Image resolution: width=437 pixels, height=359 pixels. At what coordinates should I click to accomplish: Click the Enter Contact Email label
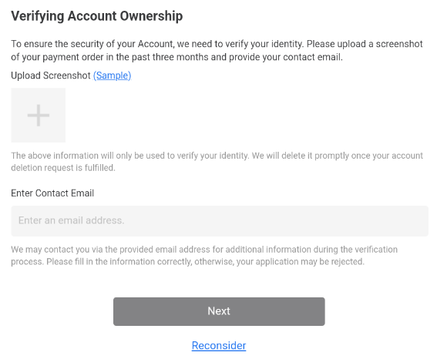point(52,193)
